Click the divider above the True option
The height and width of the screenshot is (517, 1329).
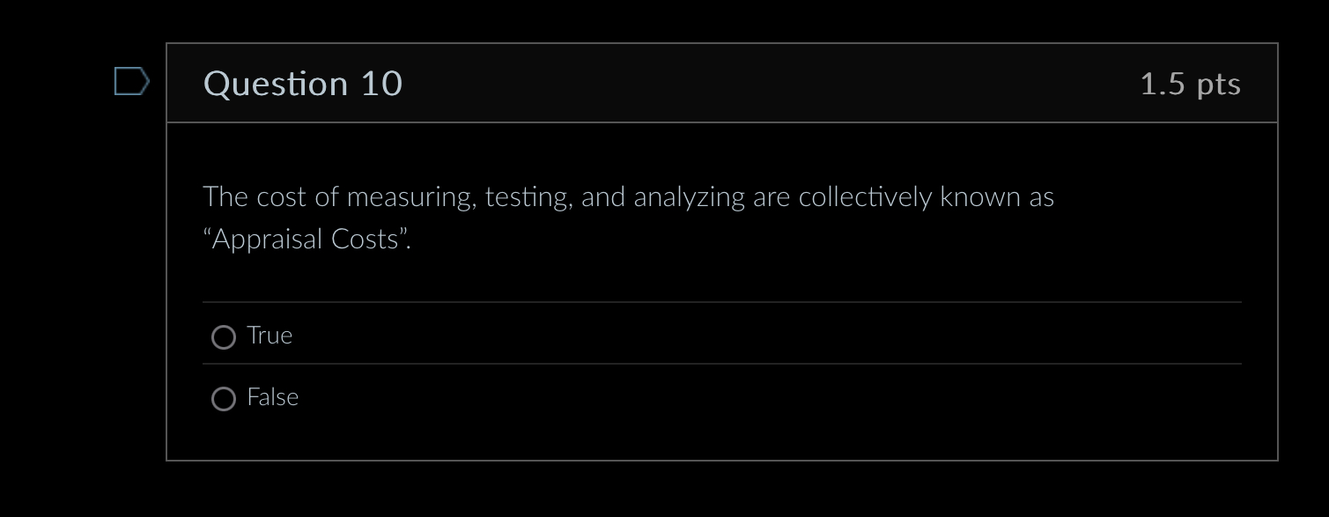pos(722,300)
